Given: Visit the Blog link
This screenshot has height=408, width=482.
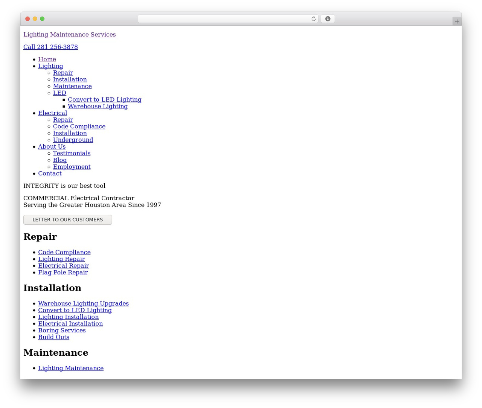Looking at the screenshot, I should pos(60,160).
